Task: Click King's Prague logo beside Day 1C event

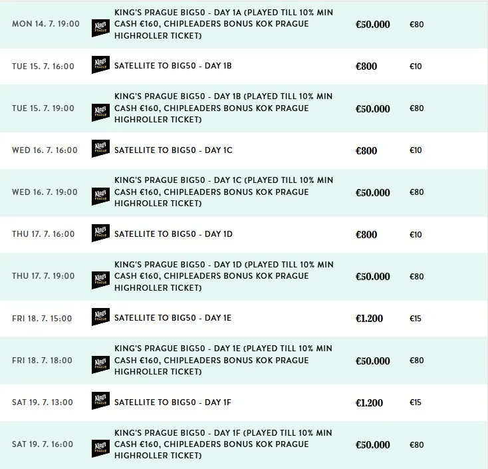Action: tap(100, 196)
